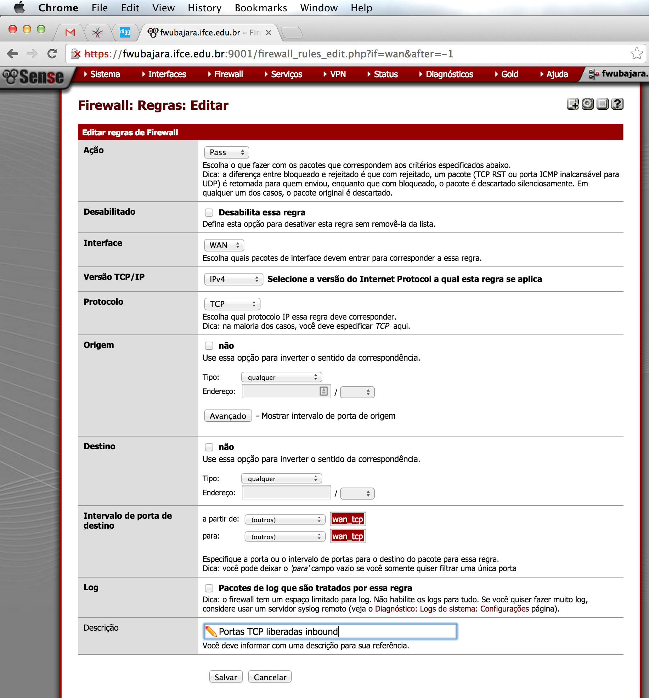
Task: Click the 'a partir de' wan_tcp port field
Action: click(348, 519)
